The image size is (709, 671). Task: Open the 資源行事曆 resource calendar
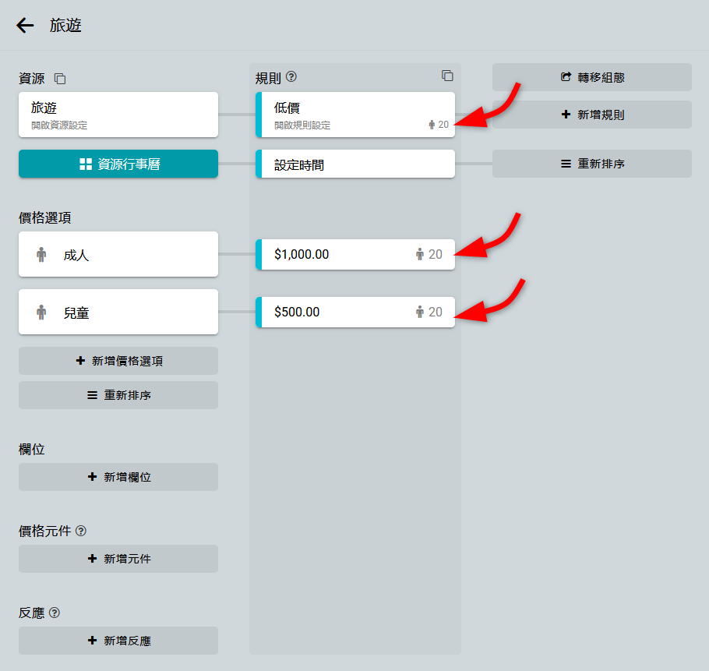pos(118,164)
